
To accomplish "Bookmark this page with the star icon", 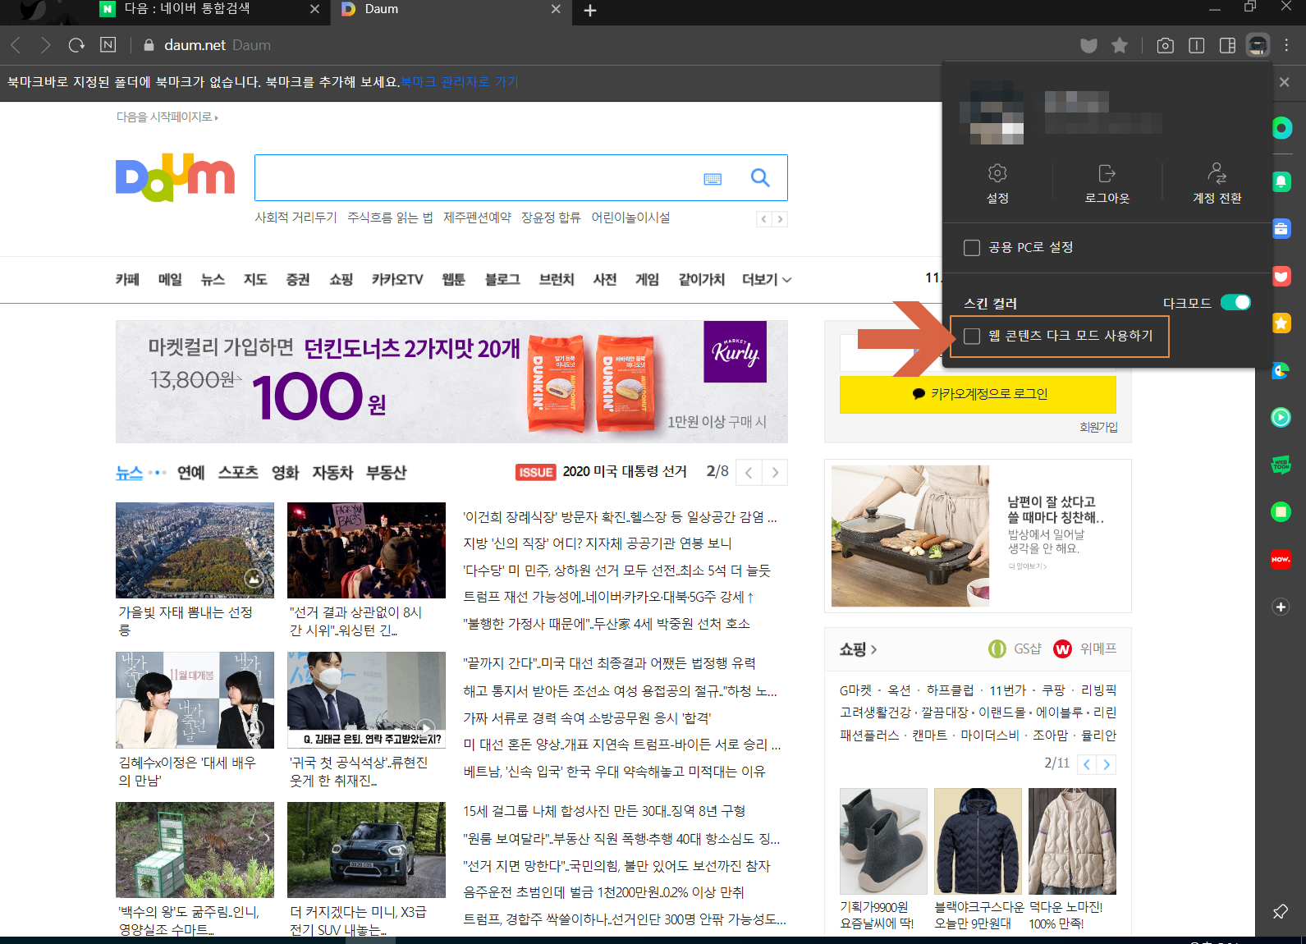I will [x=1120, y=45].
